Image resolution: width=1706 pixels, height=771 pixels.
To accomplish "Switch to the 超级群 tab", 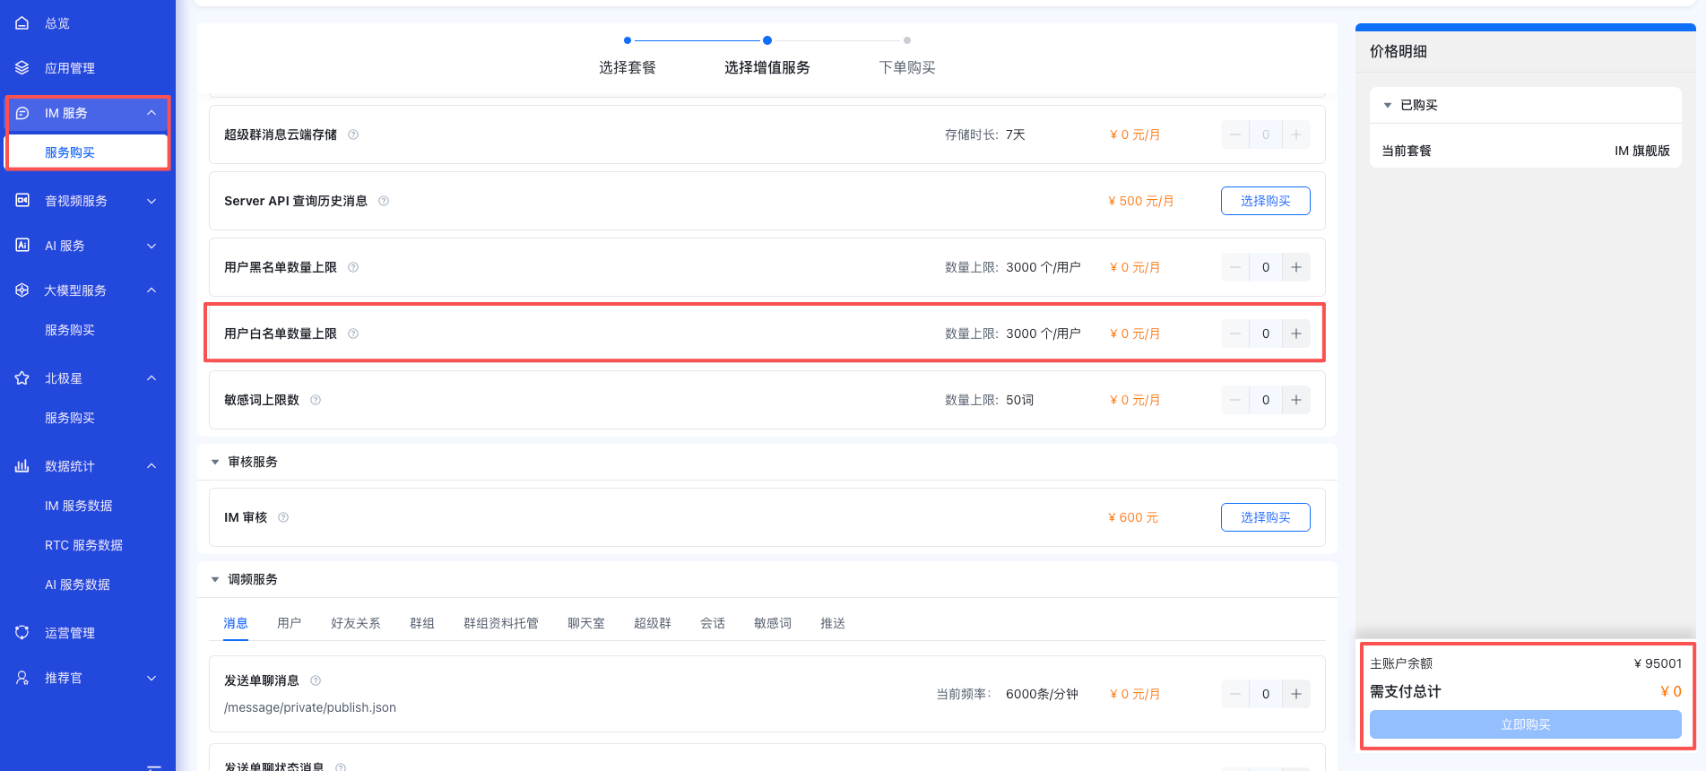I will pos(653,623).
